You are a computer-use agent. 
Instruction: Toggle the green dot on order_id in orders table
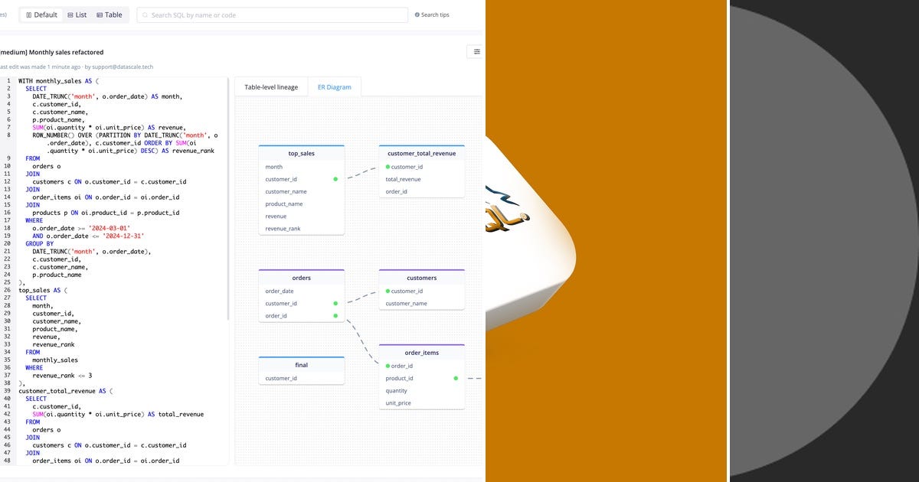pyautogui.click(x=335, y=315)
